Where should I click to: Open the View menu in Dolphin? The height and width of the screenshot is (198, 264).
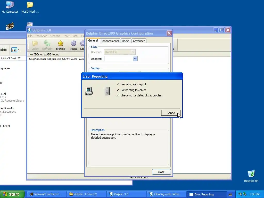pos(75,36)
